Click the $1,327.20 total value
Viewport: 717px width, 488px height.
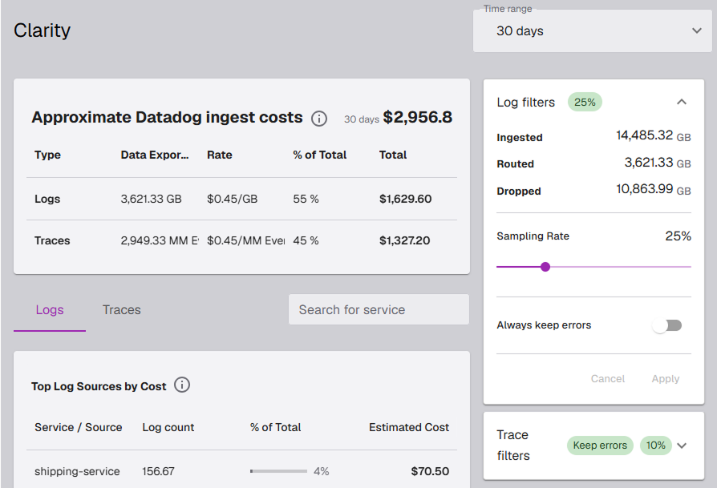point(405,241)
